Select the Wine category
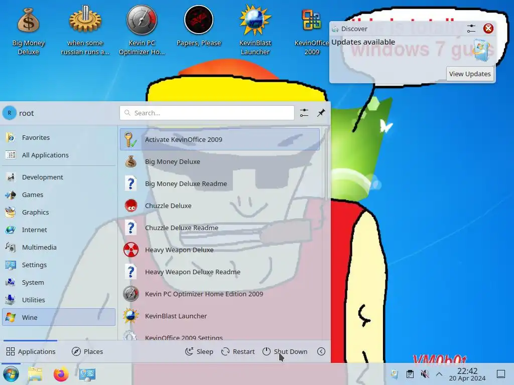The width and height of the screenshot is (514, 385). [59, 317]
